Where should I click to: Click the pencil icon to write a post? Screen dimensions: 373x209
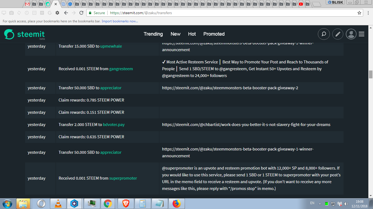pos(338,34)
